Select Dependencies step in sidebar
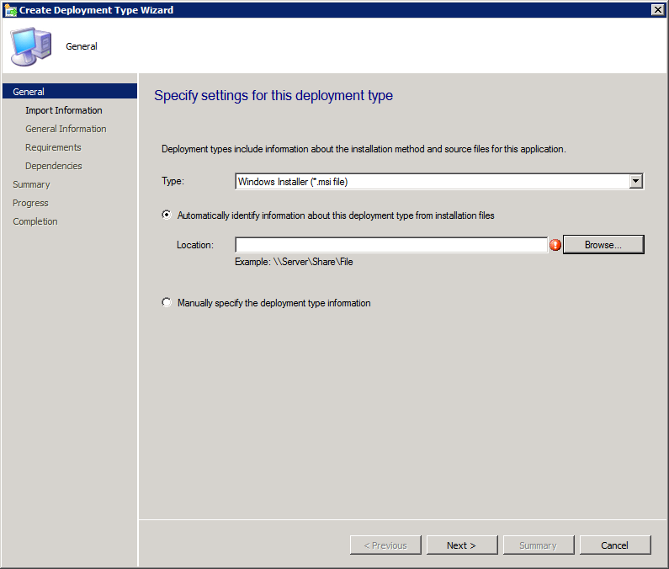Viewport: 669px width, 569px height. [x=53, y=166]
